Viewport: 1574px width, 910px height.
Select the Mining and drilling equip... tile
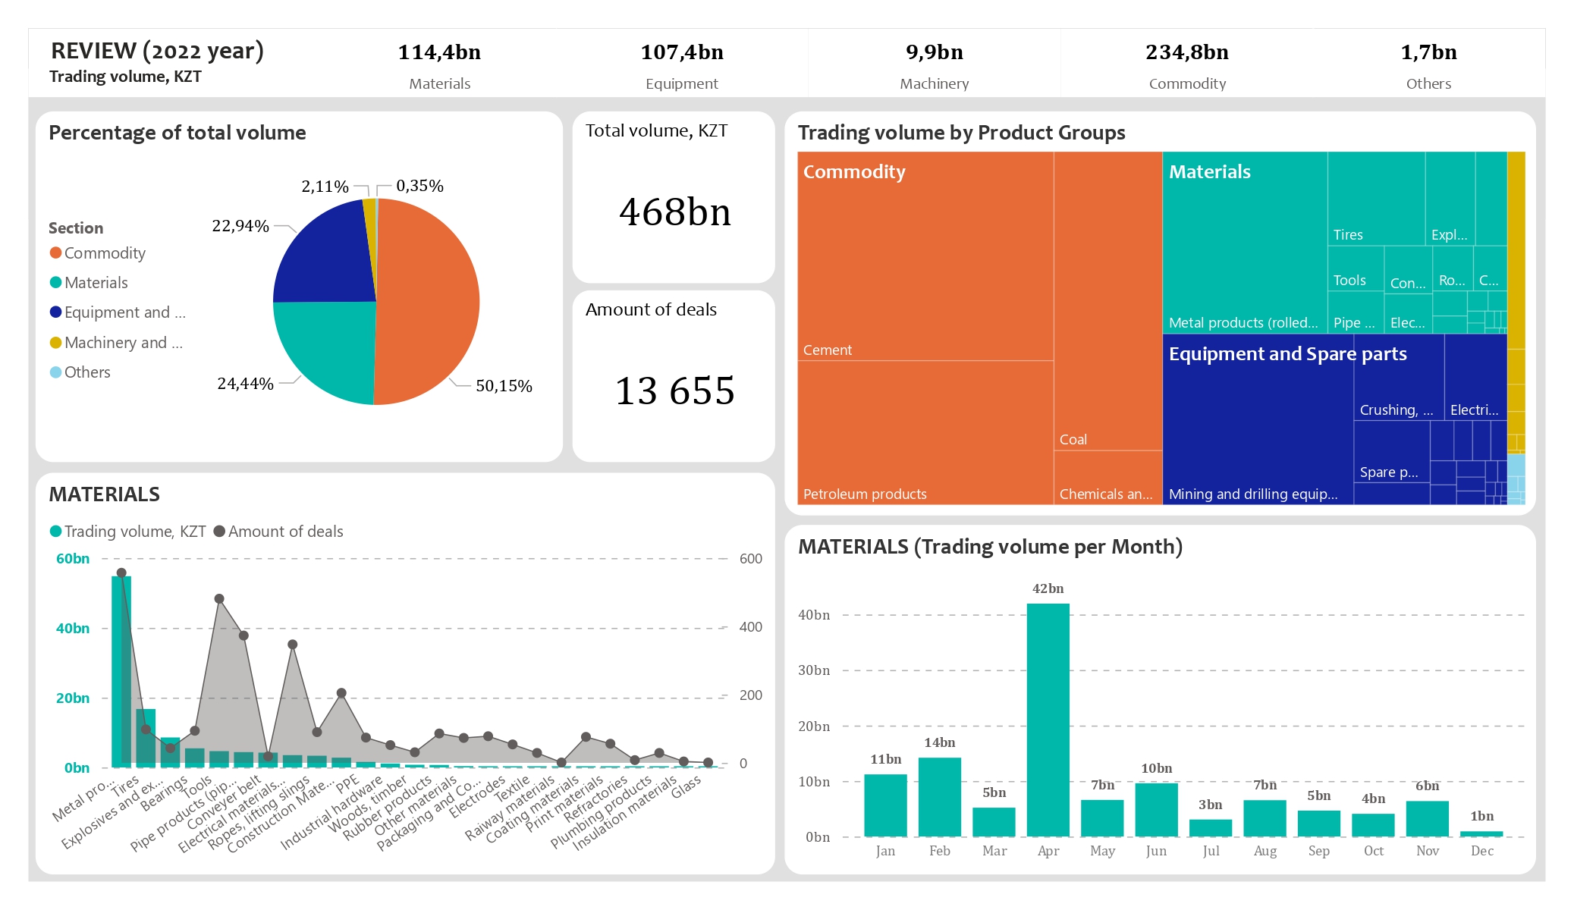(1258, 419)
